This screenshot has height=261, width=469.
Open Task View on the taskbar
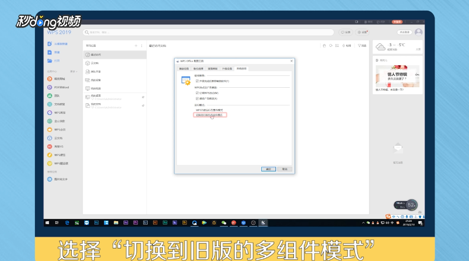[57, 222]
